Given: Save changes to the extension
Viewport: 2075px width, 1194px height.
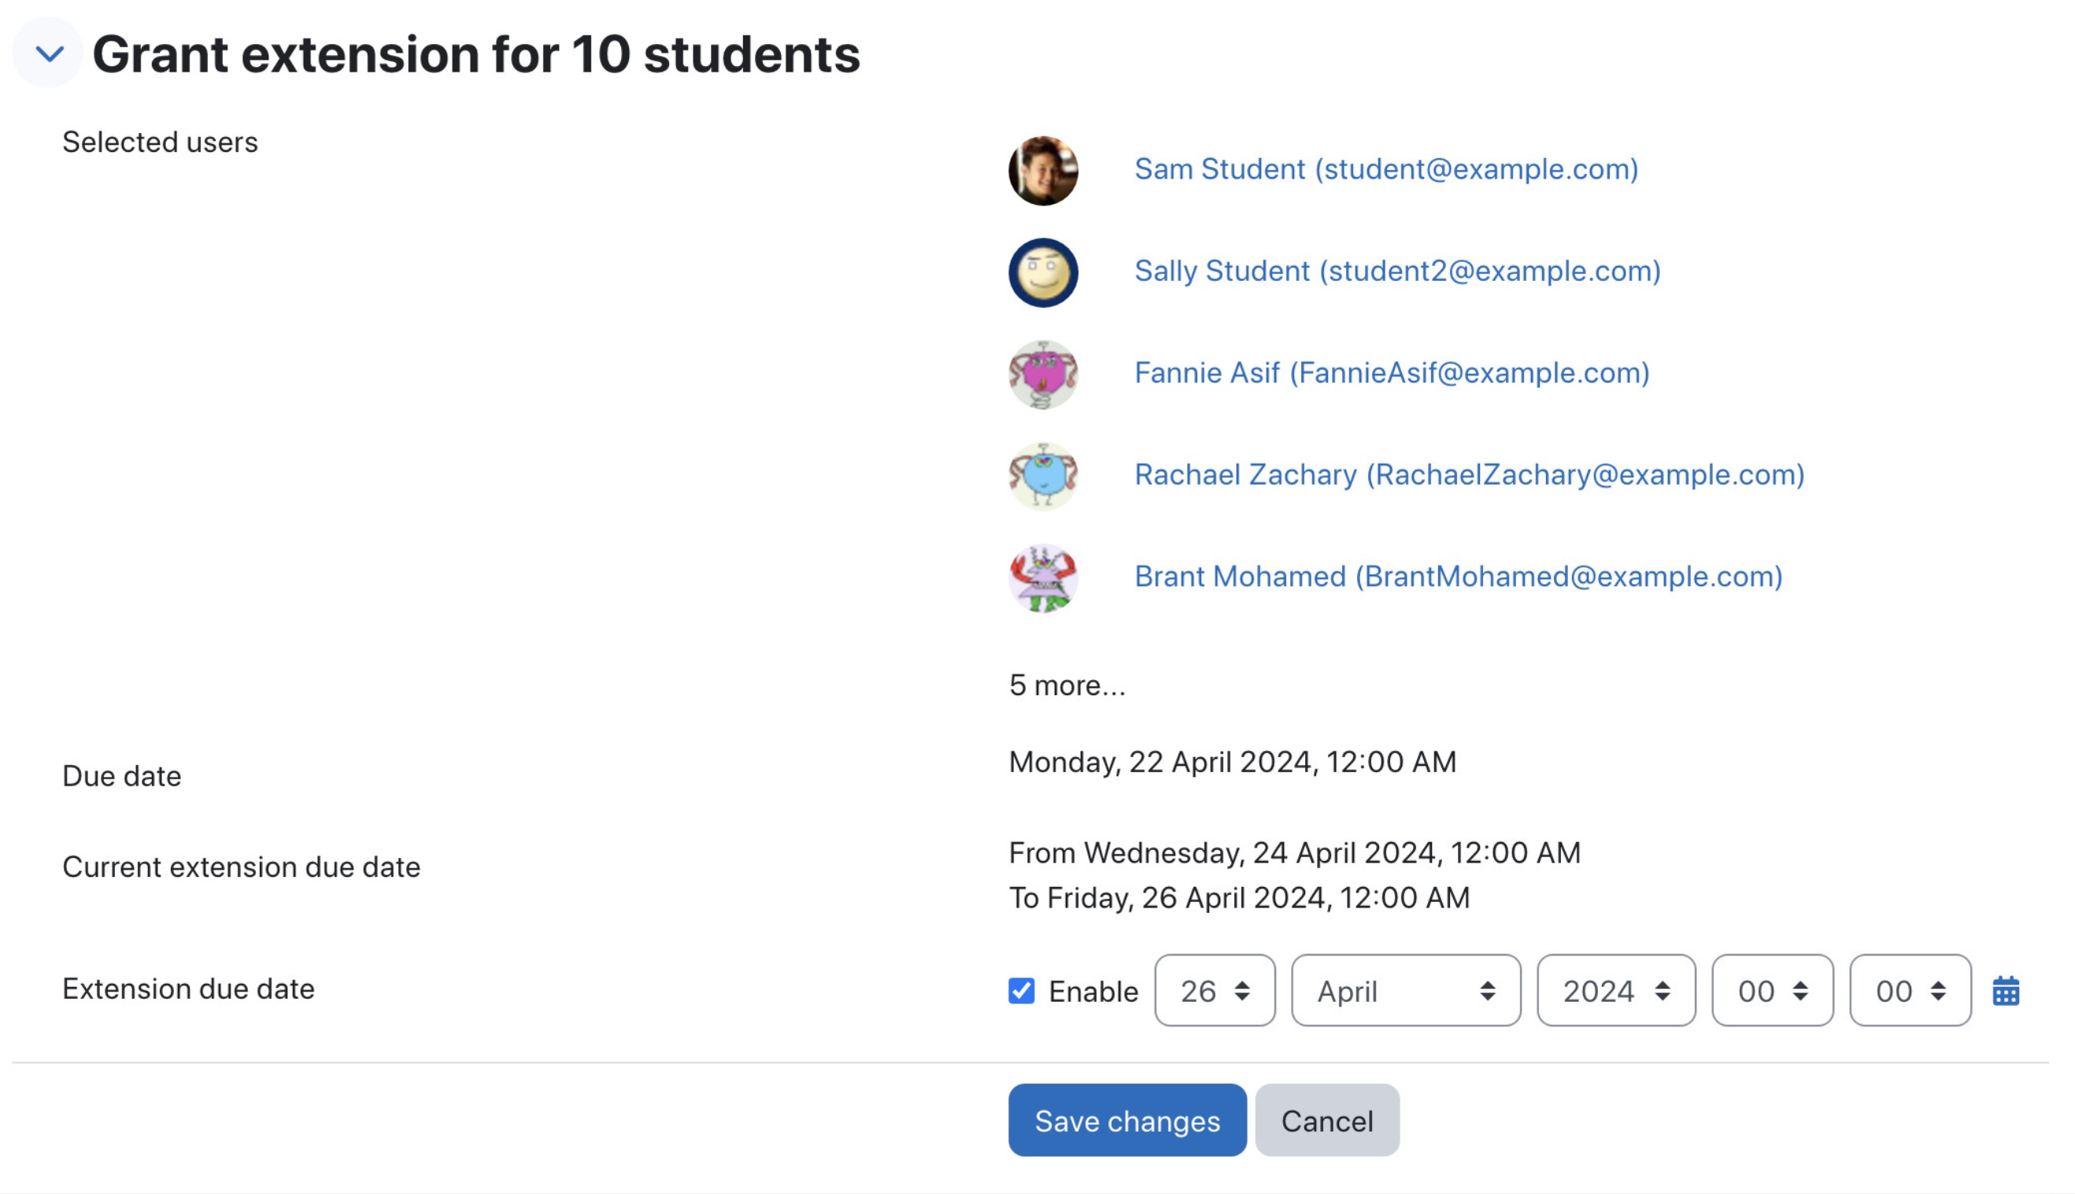Looking at the screenshot, I should [1127, 1120].
